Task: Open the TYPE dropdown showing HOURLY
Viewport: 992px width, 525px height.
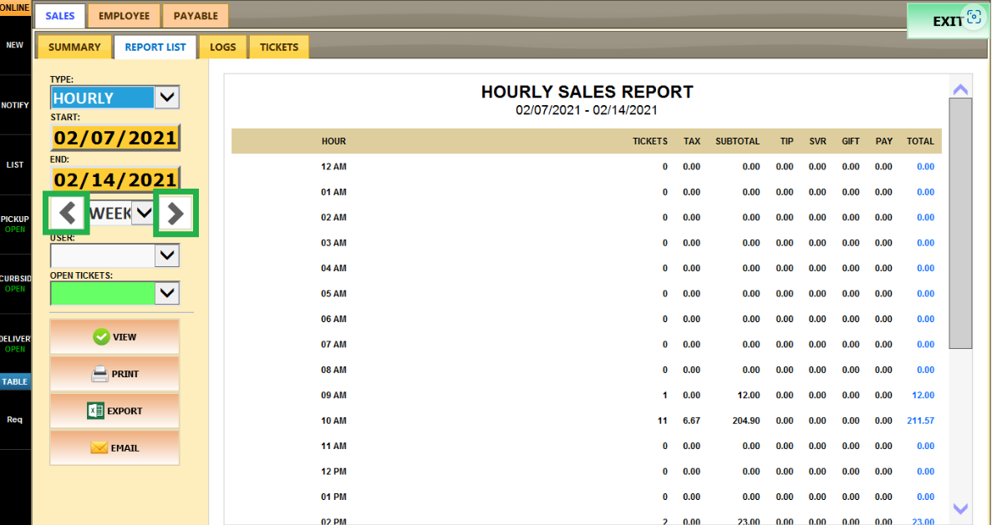Action: [167, 98]
